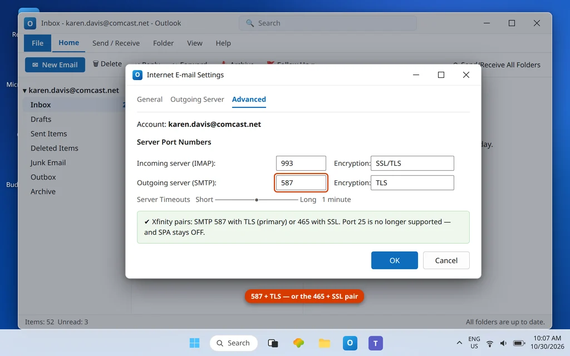Adjust the Server Timeouts slider handle
The image size is (570, 356).
pos(257,200)
